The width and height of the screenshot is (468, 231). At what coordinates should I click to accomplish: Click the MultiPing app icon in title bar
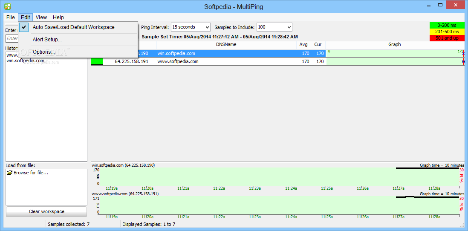coord(8,6)
